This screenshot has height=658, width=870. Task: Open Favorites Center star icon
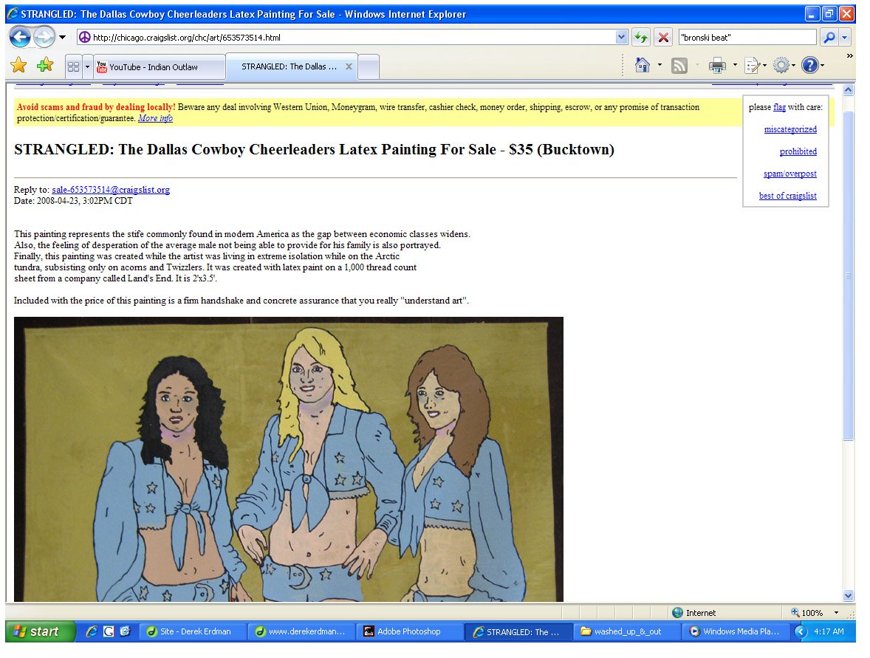(18, 66)
